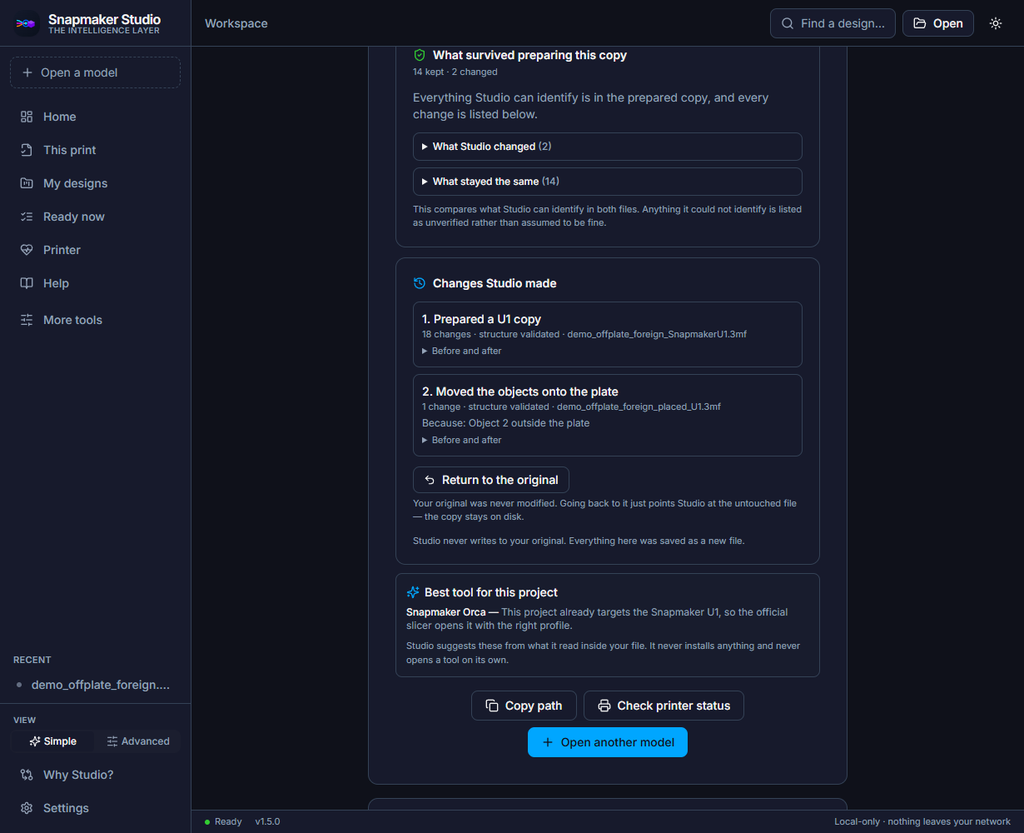Click the Copy path button
This screenshot has height=833, width=1024.
tap(524, 706)
